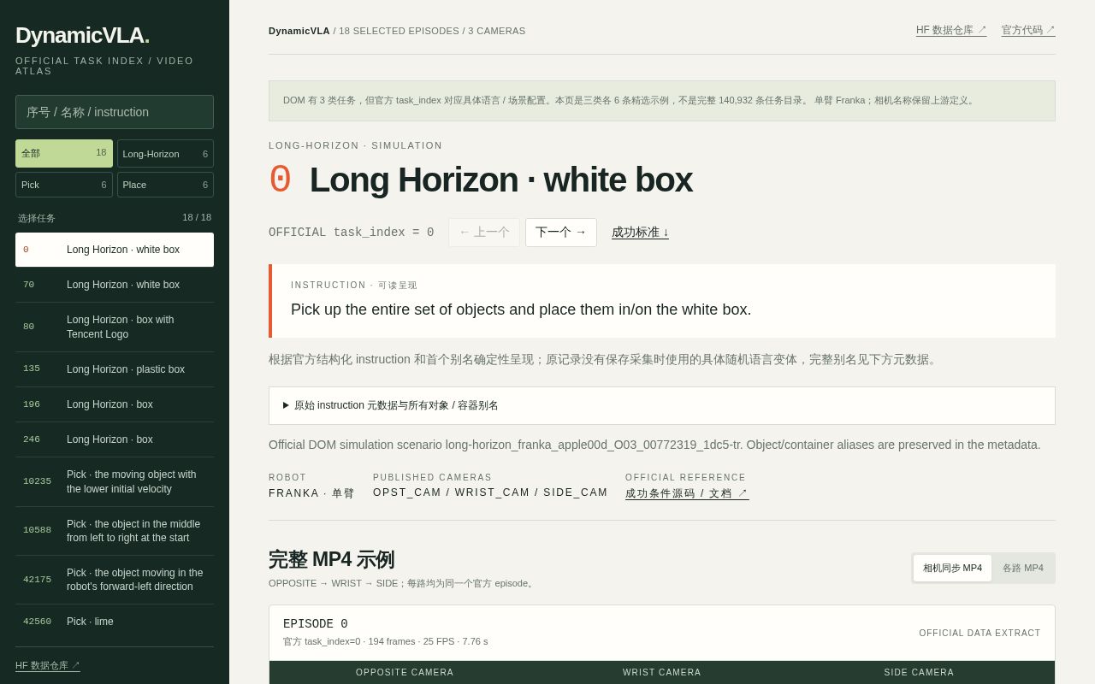Filter tasks by Place category
The image size is (1095, 684).
tap(165, 185)
